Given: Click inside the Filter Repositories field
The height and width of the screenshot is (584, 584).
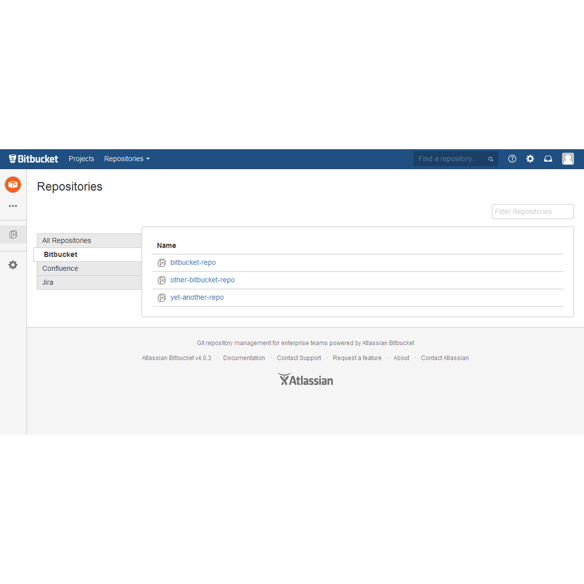Looking at the screenshot, I should click(532, 211).
